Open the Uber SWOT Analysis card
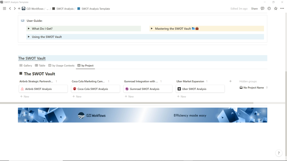The image size is (287, 161). (x=200, y=89)
